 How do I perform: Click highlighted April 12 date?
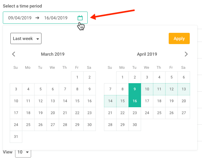[x=172, y=89]
